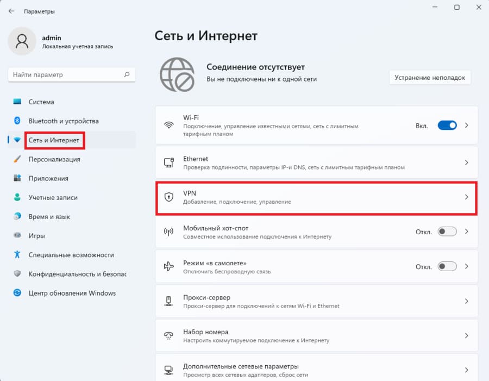This screenshot has width=489, height=381.
Task: Click the Bluetooth icon in sidebar
Action: coord(17,121)
